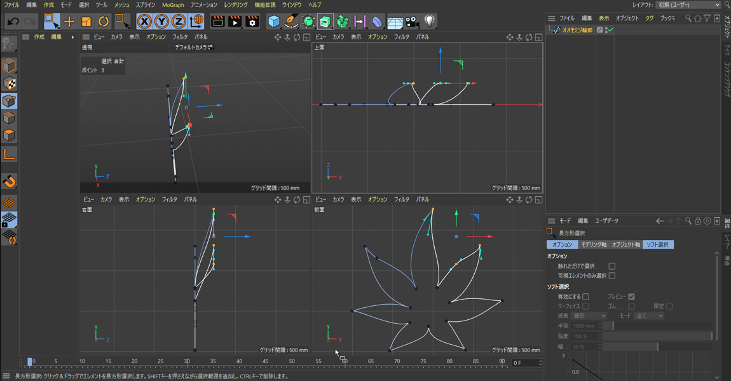Select the Move tool in top toolbar

pos(69,22)
